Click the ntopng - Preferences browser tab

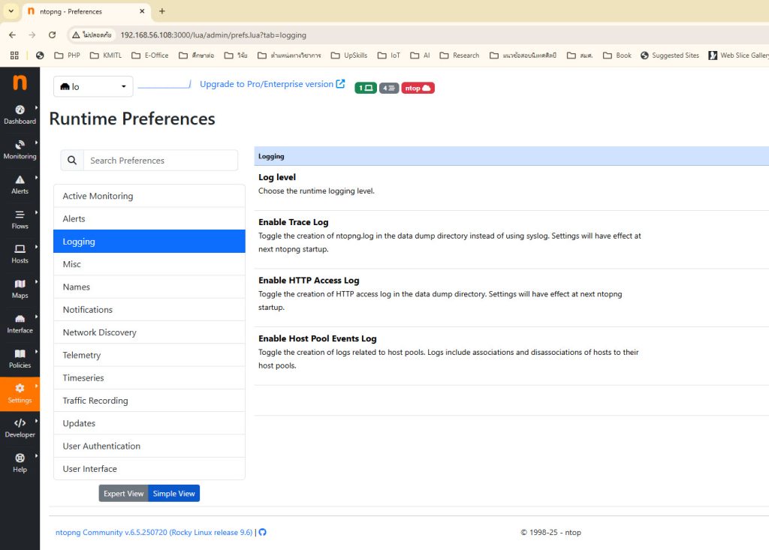(87, 11)
